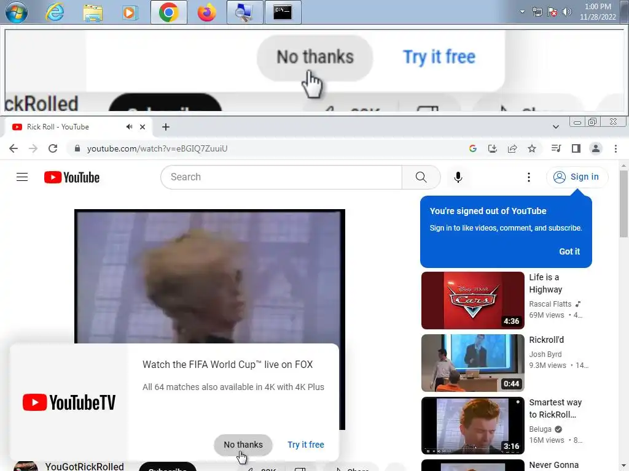Focus the YouTube Search box
This screenshot has width=629, height=471.
tap(281, 177)
